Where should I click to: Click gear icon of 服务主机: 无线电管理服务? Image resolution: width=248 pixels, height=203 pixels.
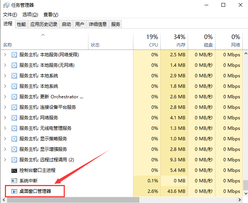[x=14, y=128]
